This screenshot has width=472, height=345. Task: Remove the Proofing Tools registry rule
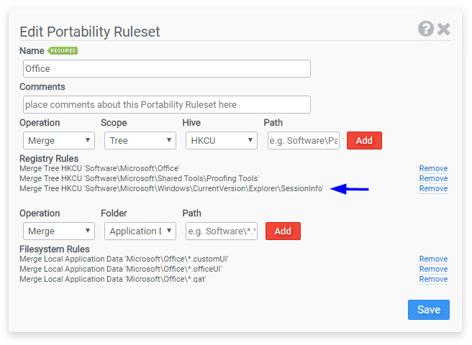click(x=433, y=178)
